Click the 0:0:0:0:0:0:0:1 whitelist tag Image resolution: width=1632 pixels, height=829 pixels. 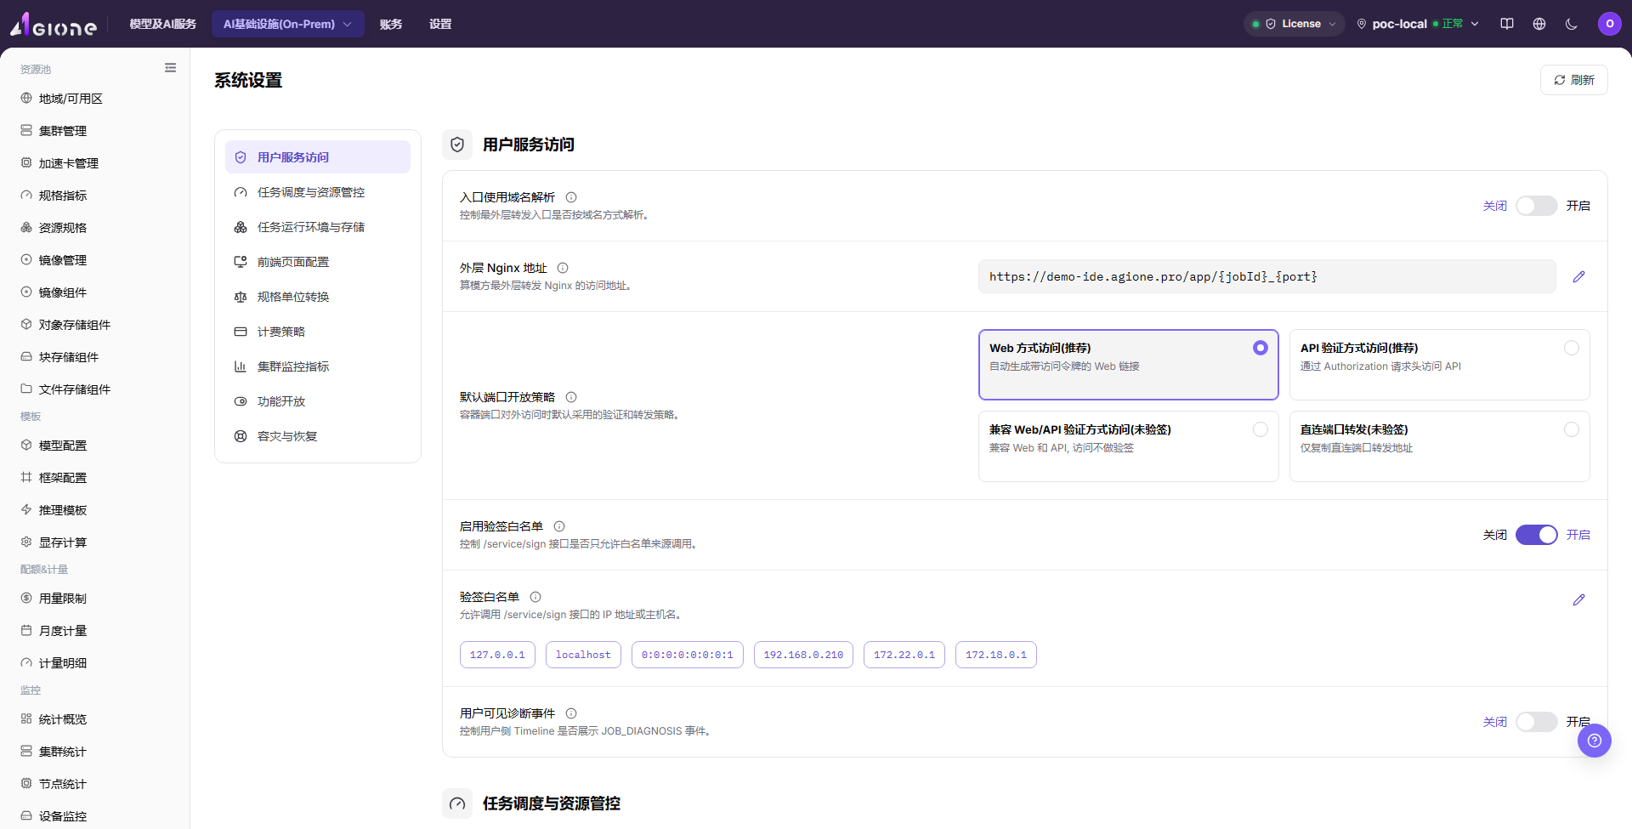[x=687, y=655]
